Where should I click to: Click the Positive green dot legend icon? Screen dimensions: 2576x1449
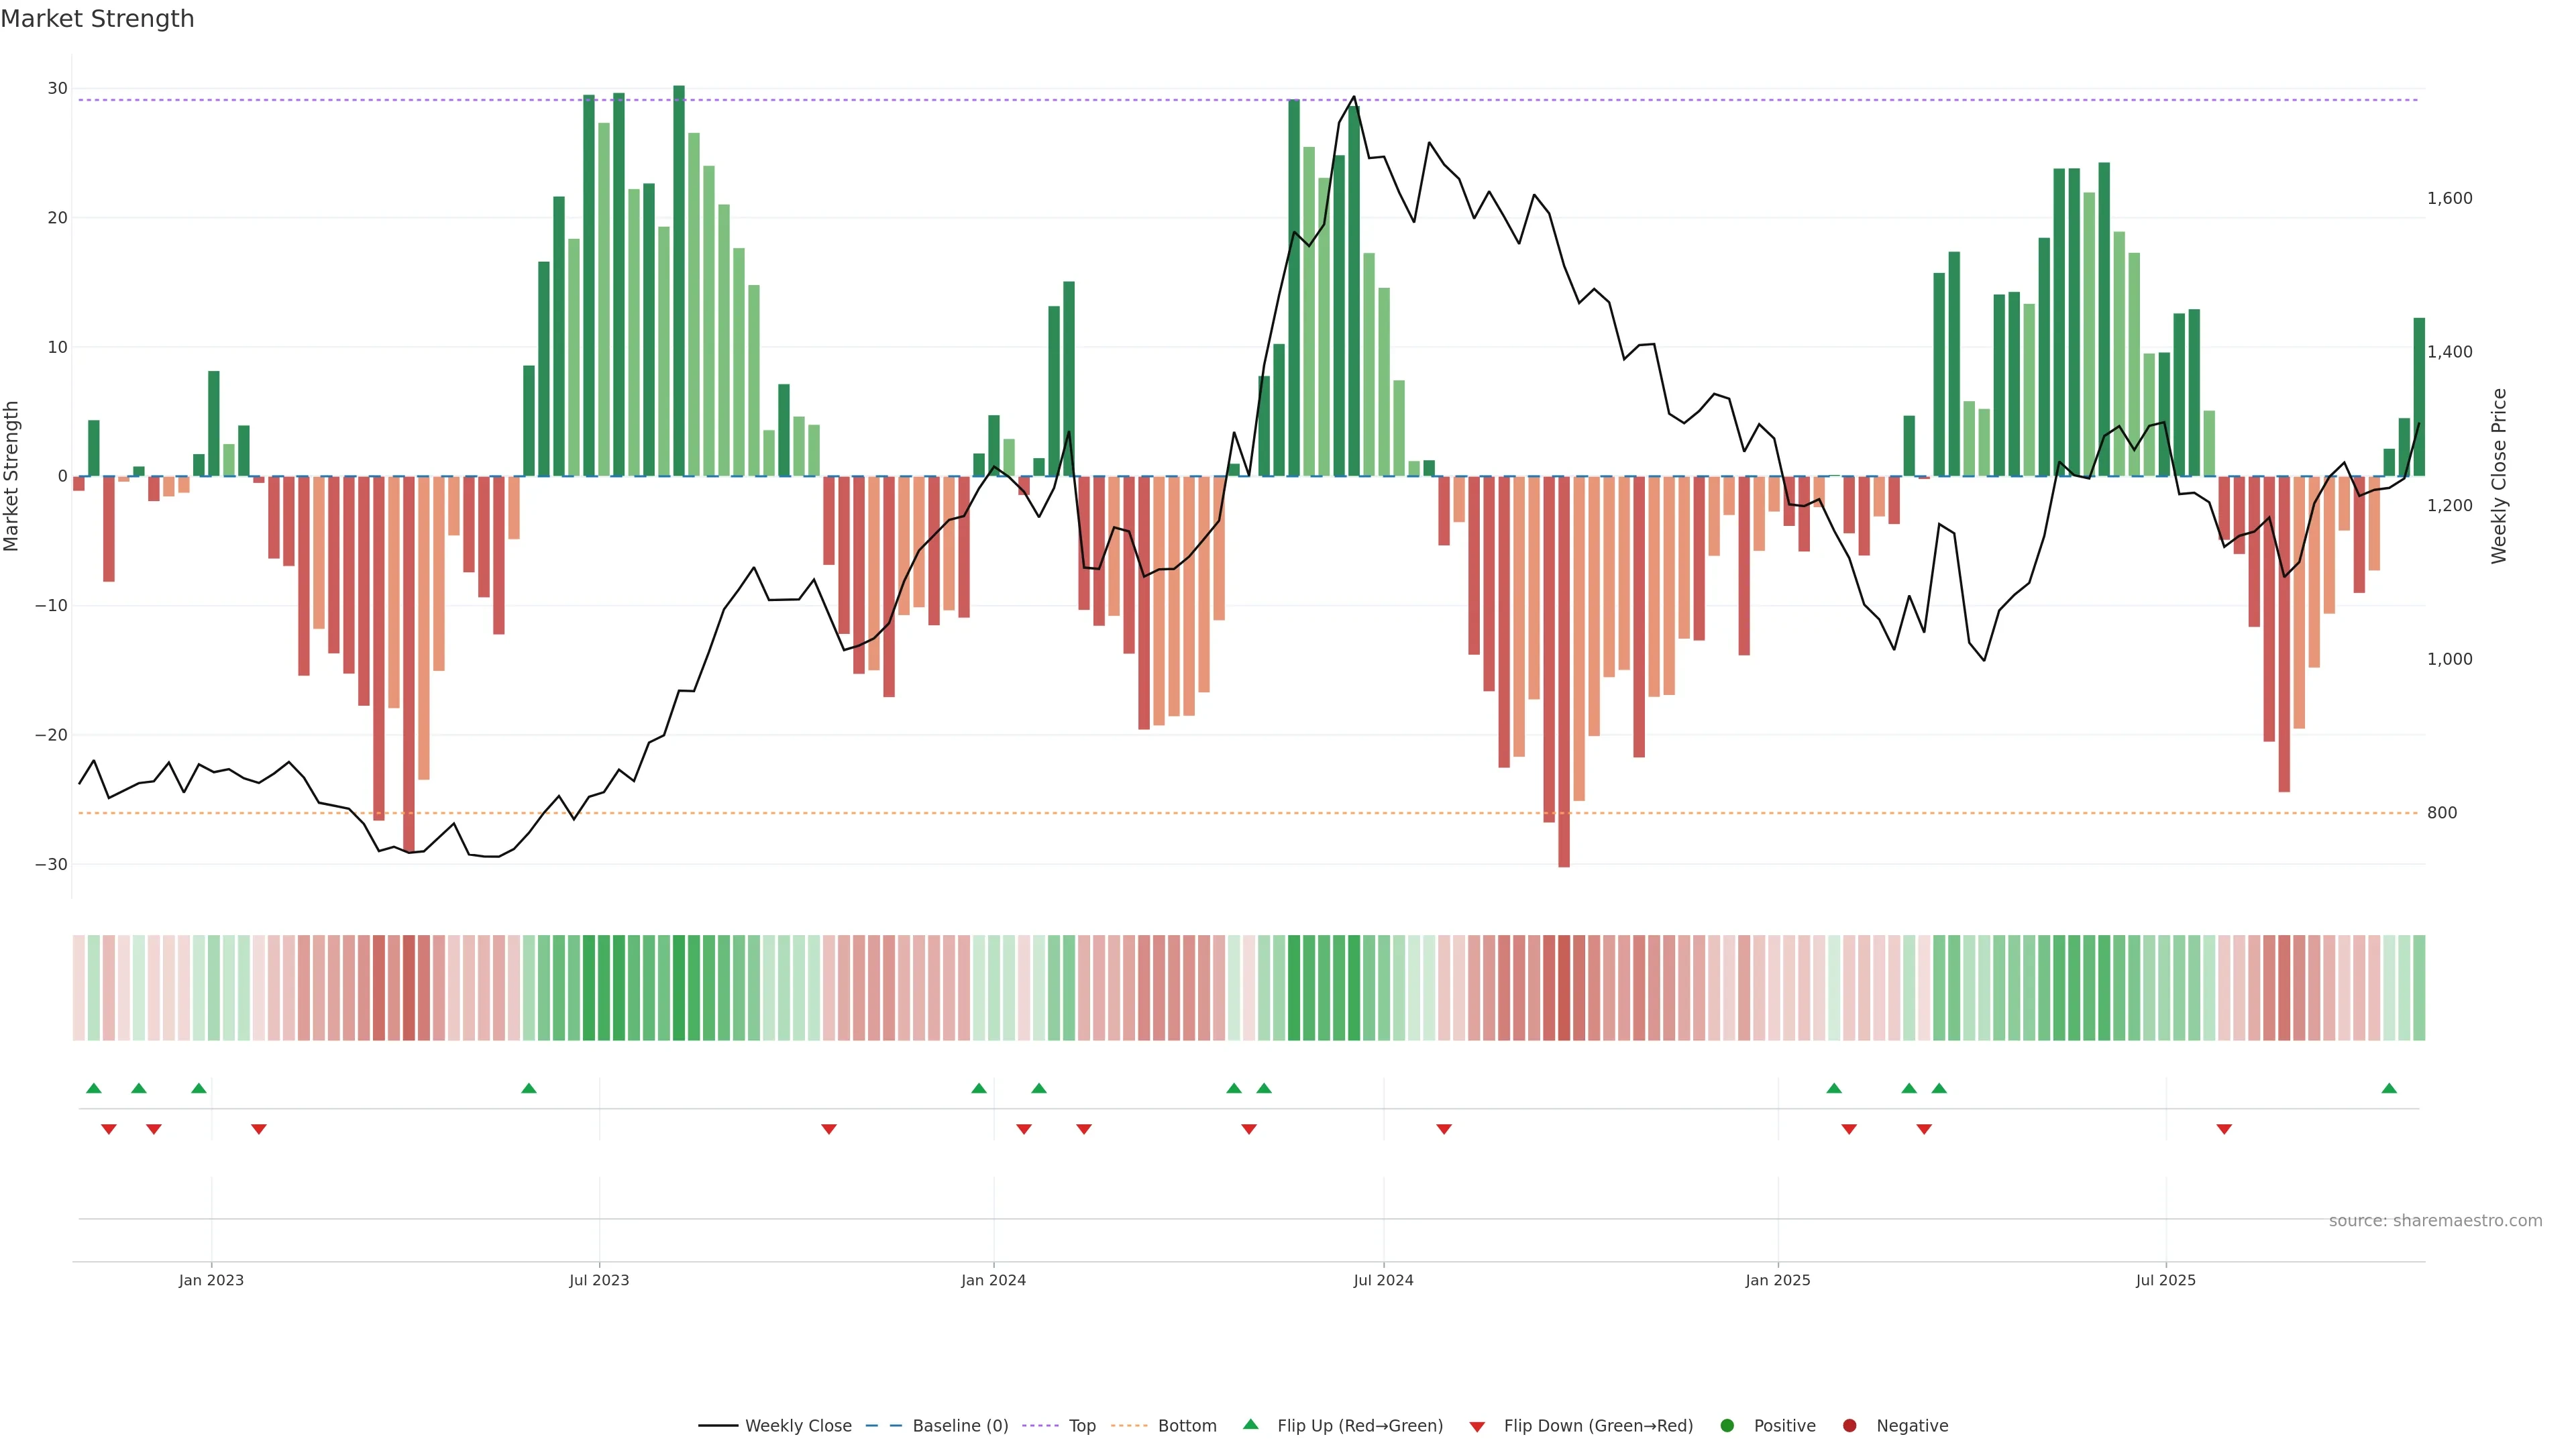coord(1727,1425)
